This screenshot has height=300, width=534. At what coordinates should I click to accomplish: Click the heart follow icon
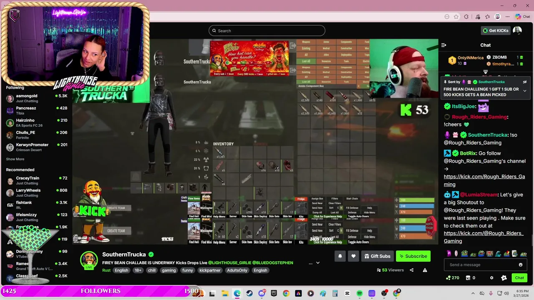353,256
